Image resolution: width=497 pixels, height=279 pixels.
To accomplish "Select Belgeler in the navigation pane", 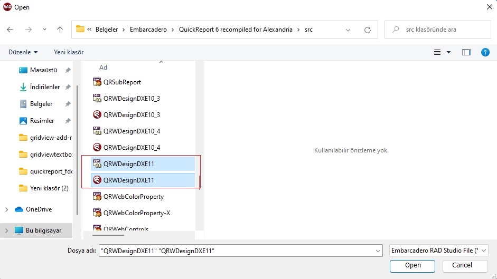I will tap(41, 103).
